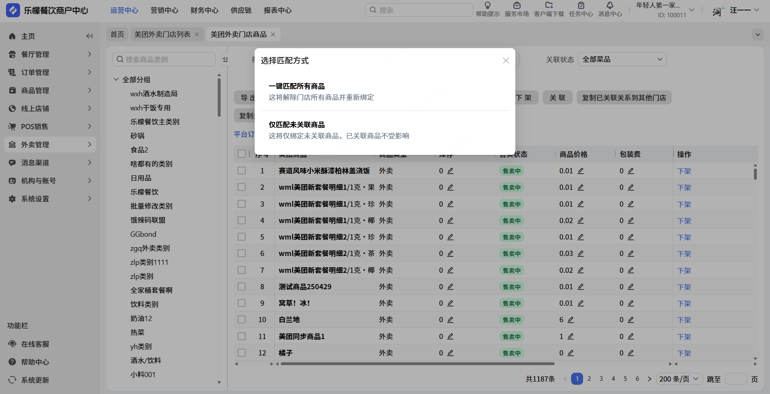This screenshot has height=394, width=770.
Task: Click the price edit pencil for 白兰地
Action: [571, 320]
